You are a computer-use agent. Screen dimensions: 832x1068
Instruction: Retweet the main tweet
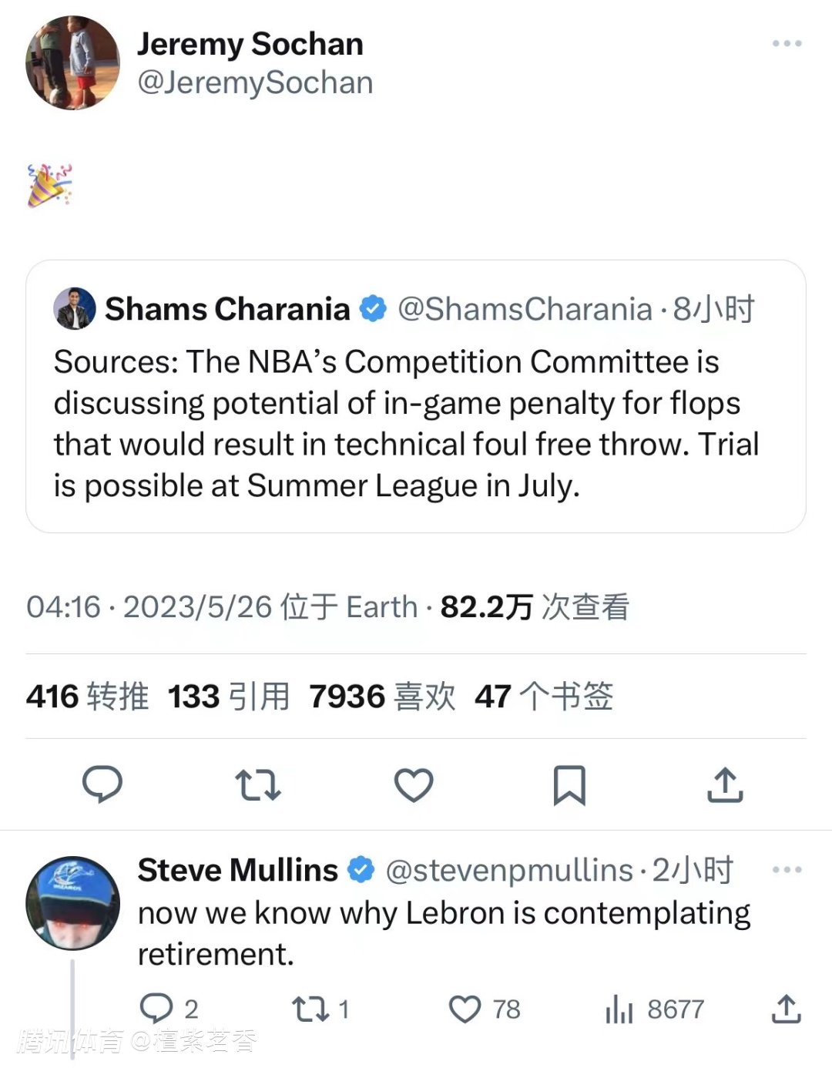click(x=257, y=784)
